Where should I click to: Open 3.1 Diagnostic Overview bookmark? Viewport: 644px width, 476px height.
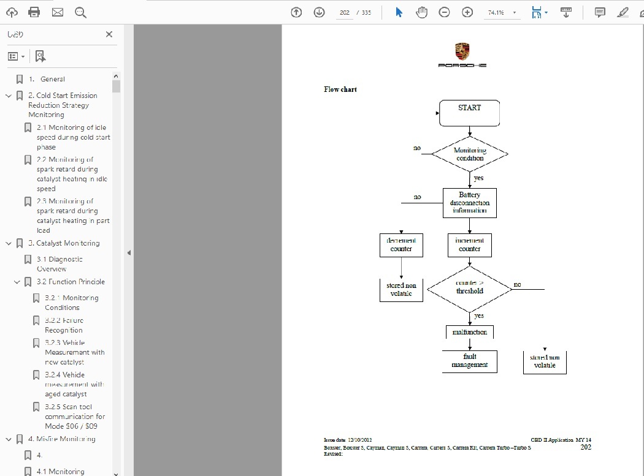pyautogui.click(x=59, y=264)
